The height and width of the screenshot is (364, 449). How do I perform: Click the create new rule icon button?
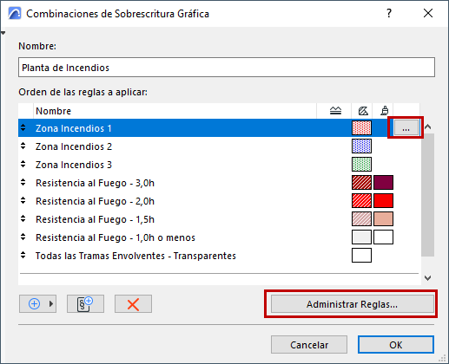point(85,304)
